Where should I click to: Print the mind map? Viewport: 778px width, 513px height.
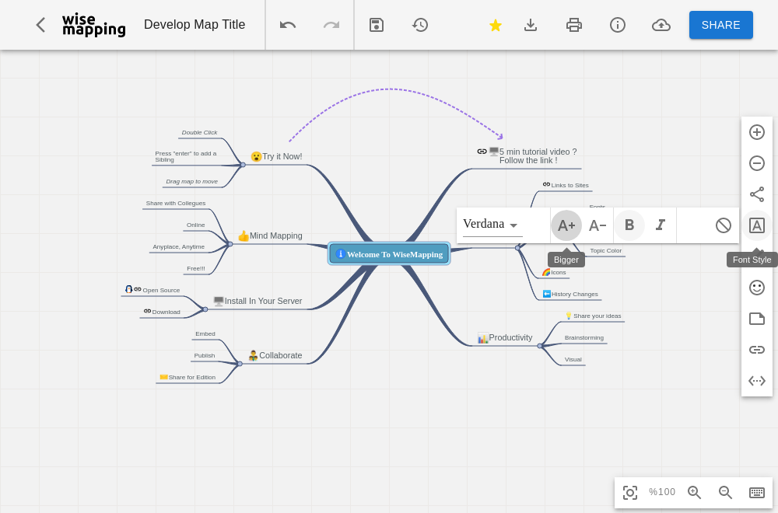(574, 25)
